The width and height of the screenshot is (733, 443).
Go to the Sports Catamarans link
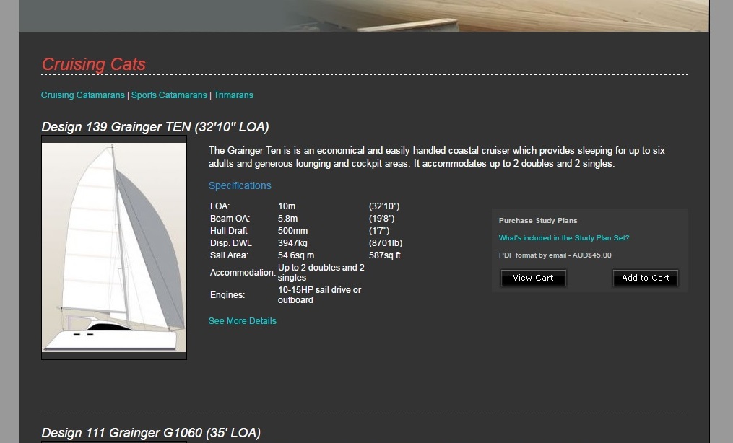(x=169, y=95)
